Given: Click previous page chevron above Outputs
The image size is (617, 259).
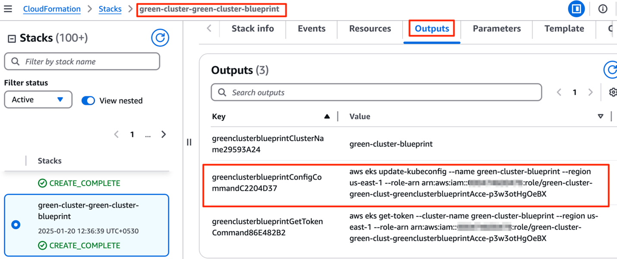Looking at the screenshot, I should coord(559,92).
